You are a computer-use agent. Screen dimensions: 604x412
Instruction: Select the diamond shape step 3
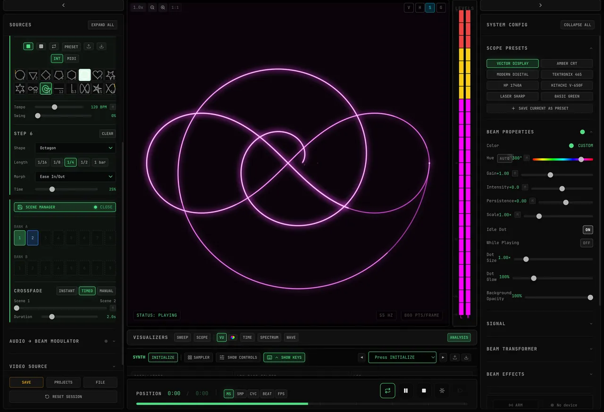(46, 75)
